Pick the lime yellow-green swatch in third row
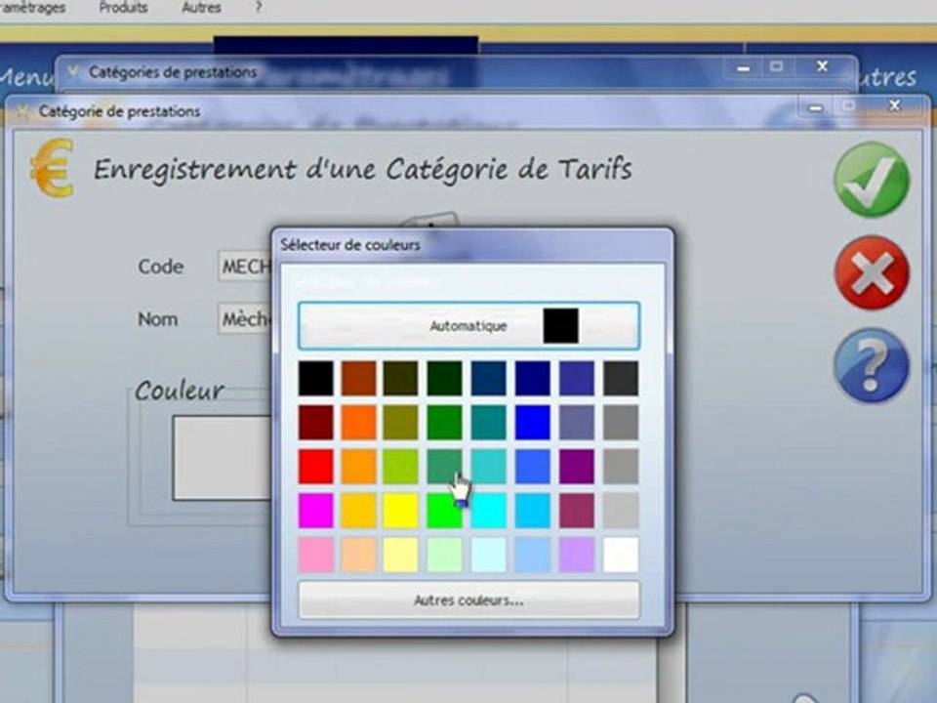937x703 pixels. (x=400, y=467)
